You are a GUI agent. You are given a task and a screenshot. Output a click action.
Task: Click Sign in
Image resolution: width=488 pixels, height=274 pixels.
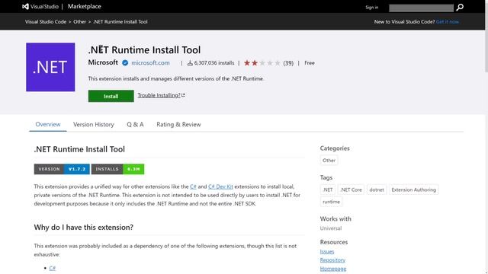point(372,8)
